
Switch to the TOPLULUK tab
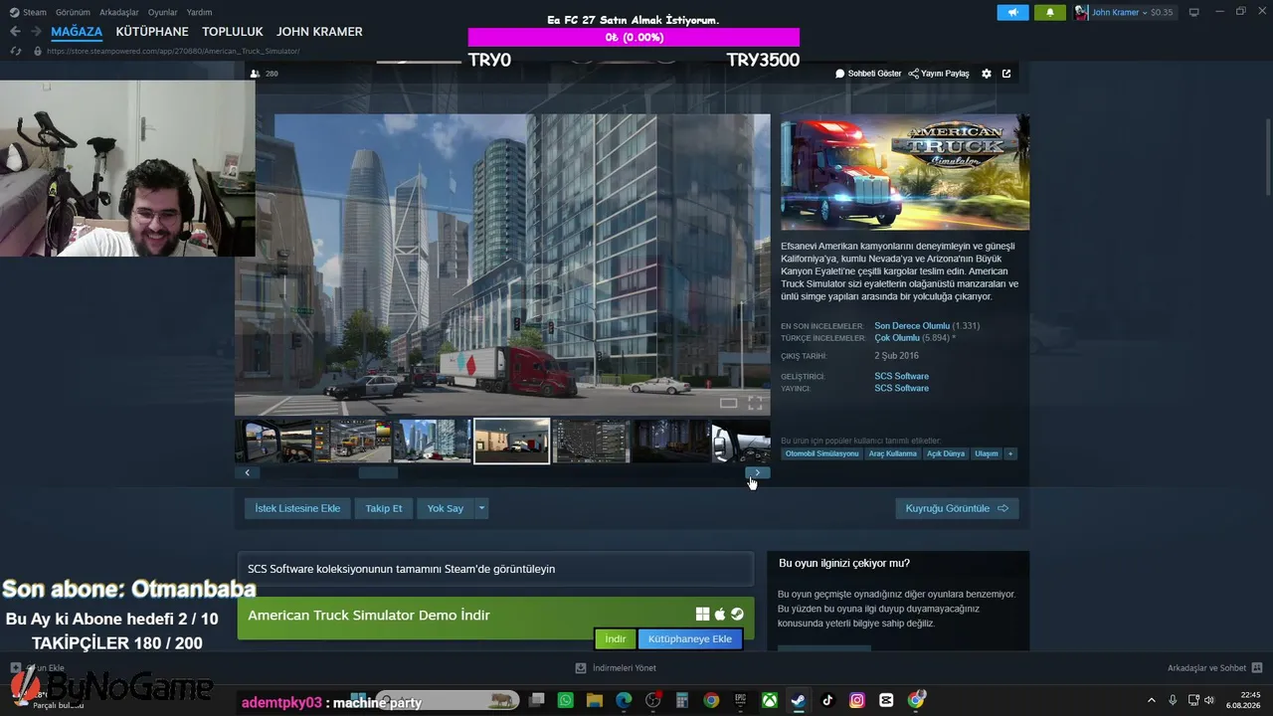pos(233,32)
